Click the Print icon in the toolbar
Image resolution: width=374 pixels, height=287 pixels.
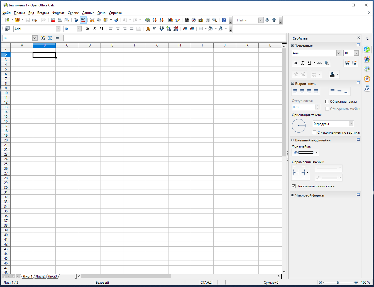click(60, 20)
